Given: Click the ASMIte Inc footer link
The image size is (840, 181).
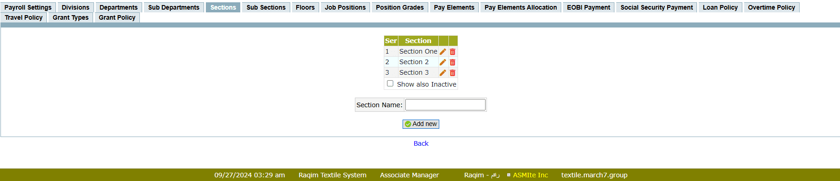Looking at the screenshot, I should tap(531, 175).
